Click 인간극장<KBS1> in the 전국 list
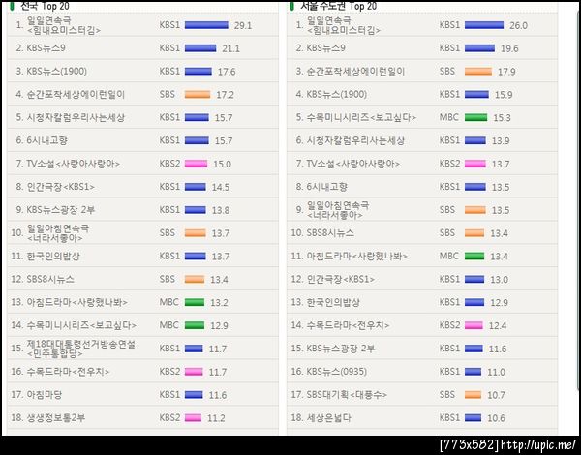The height and width of the screenshot is (455, 581). coord(60,187)
